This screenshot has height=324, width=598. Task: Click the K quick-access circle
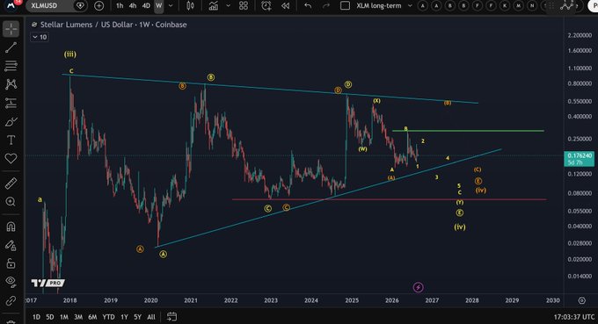(x=505, y=6)
